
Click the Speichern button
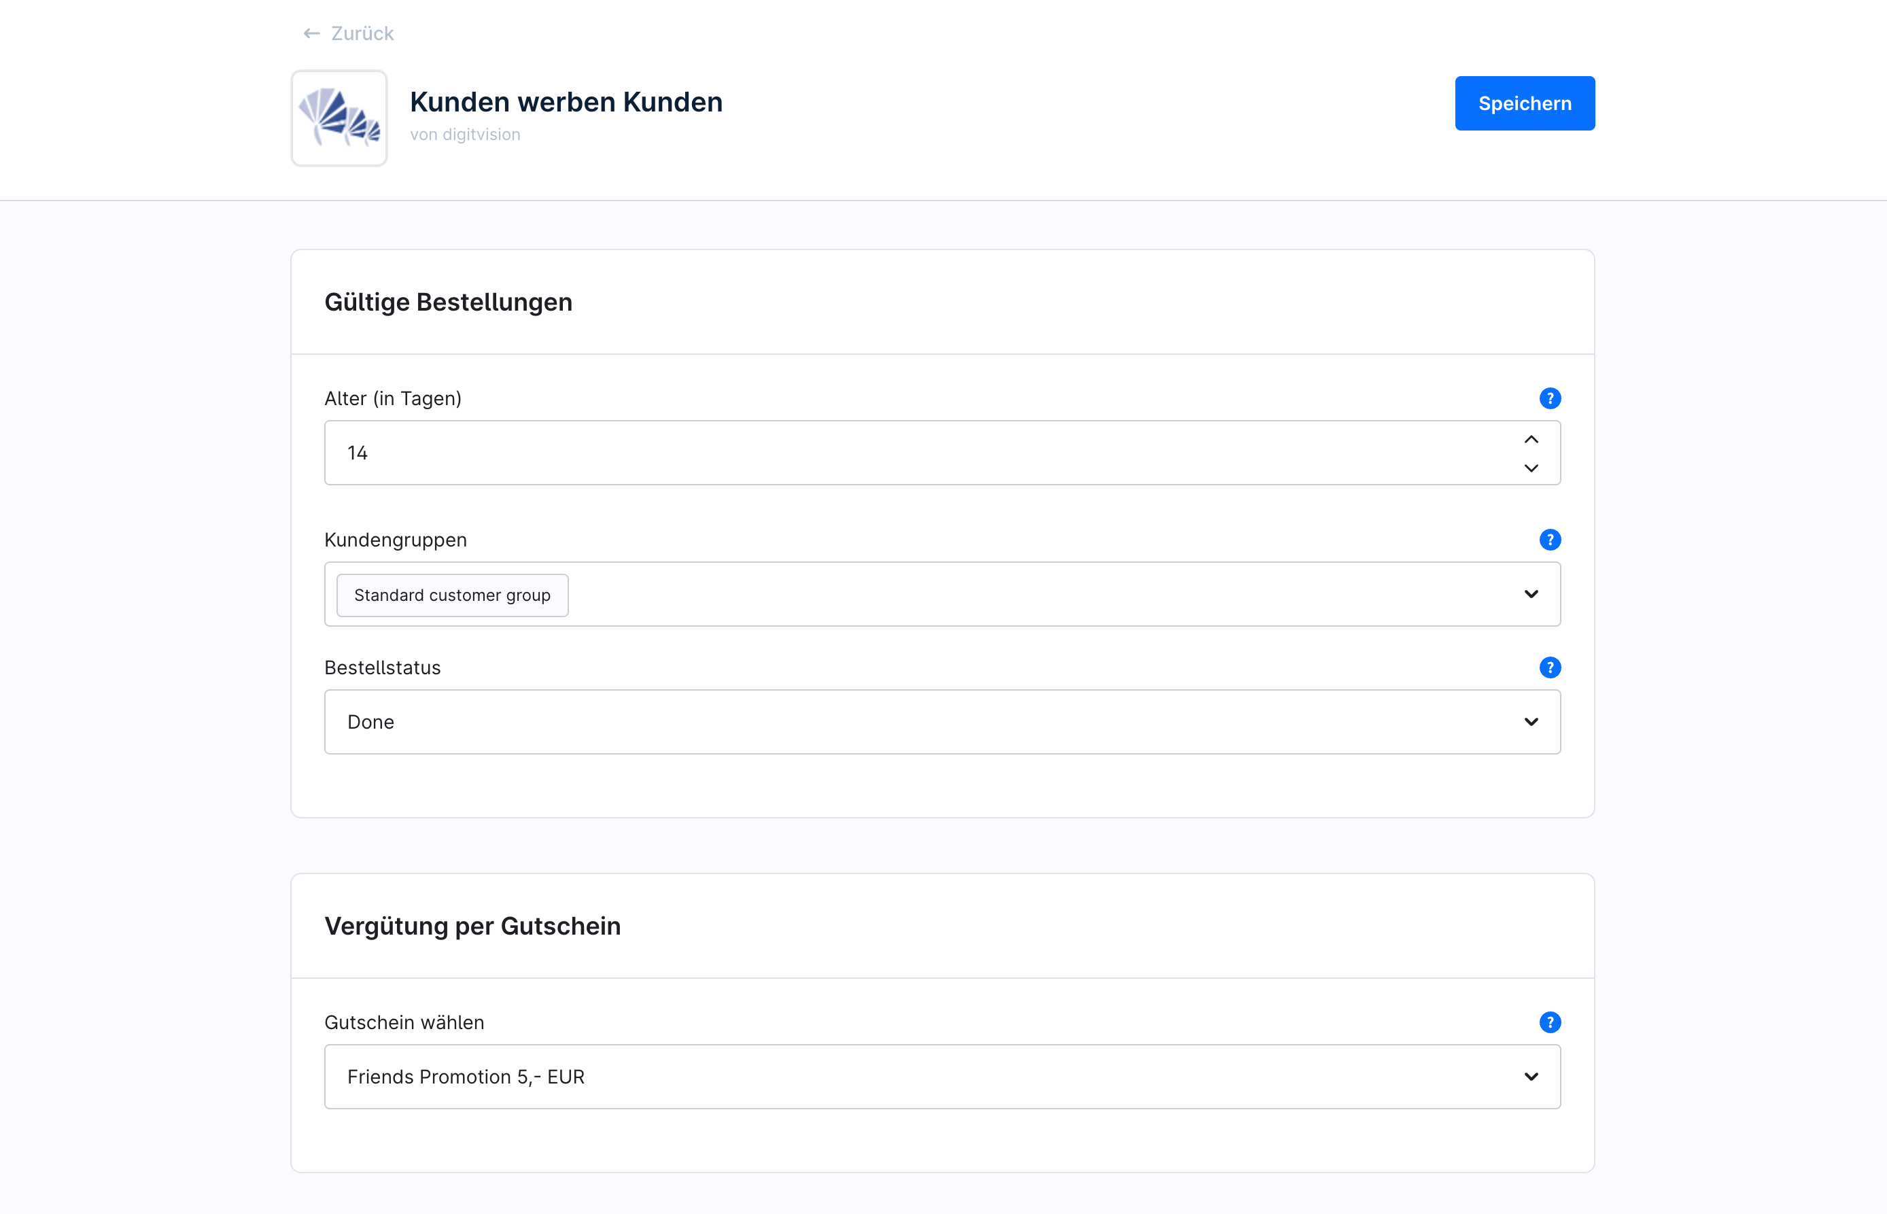pos(1525,103)
